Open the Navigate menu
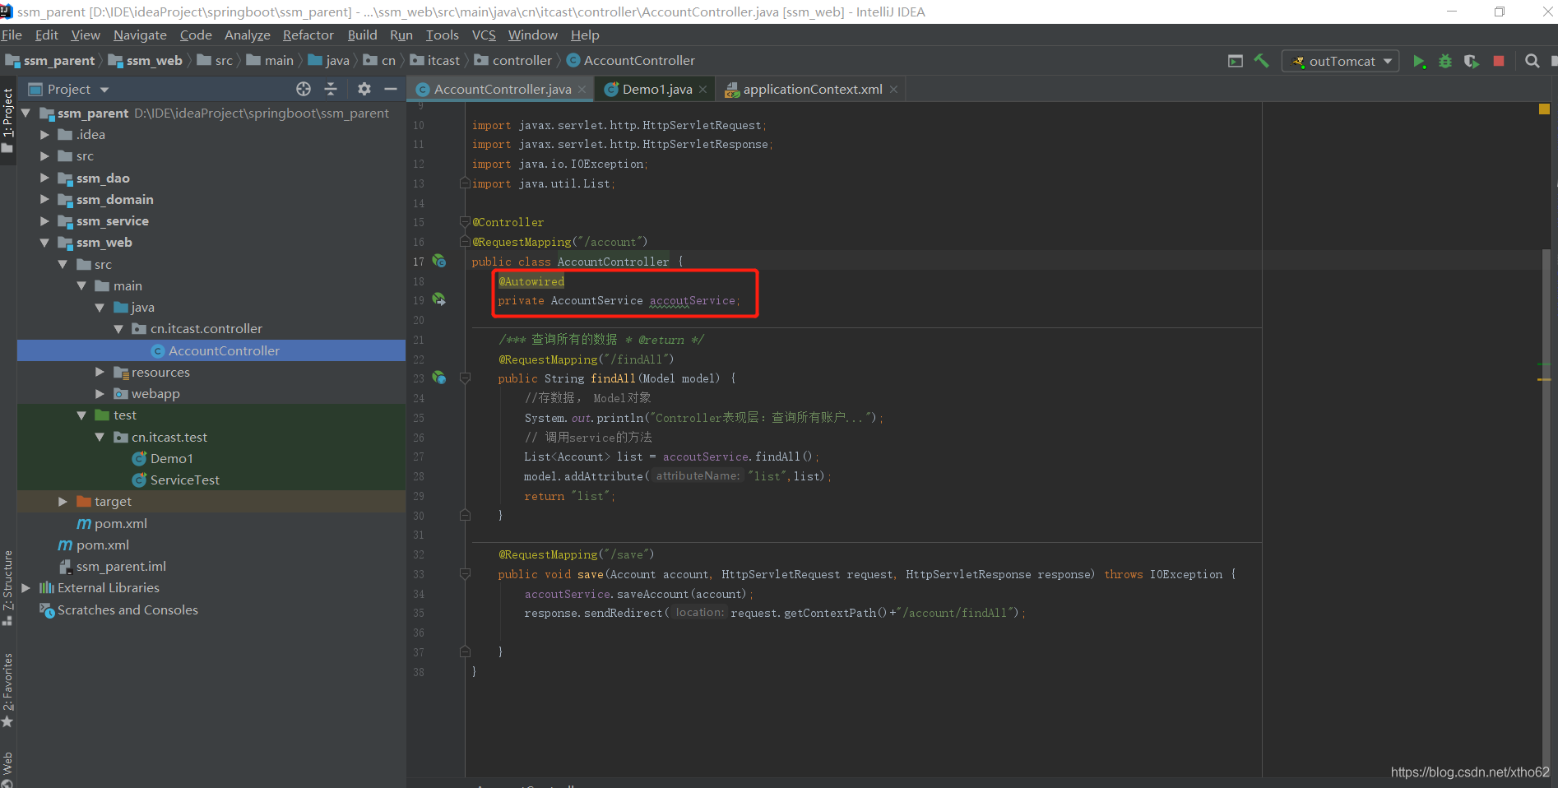 140,35
